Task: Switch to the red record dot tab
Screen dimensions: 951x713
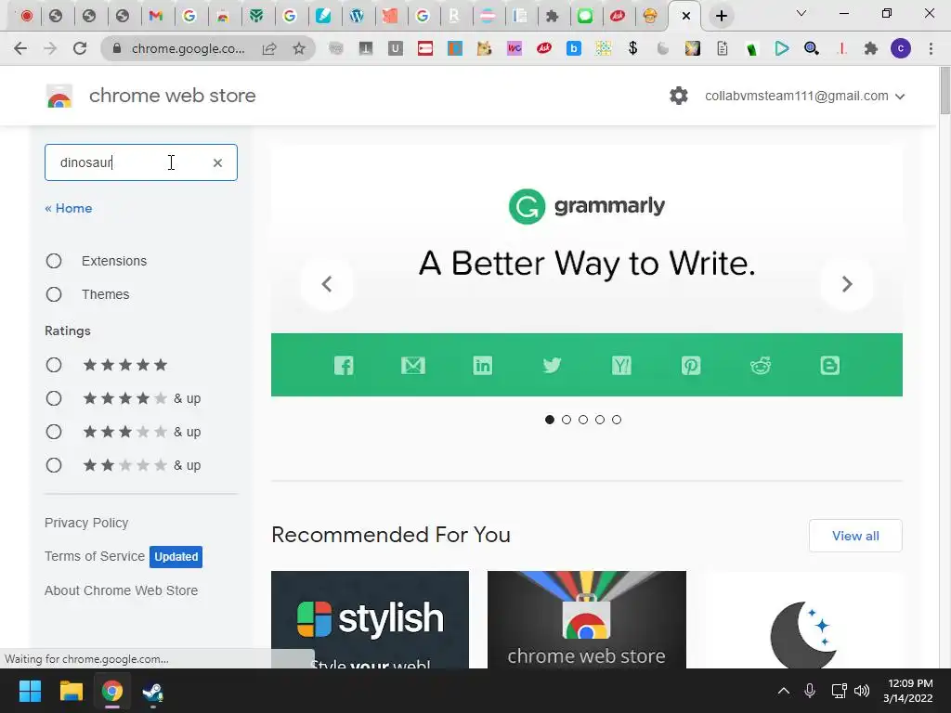Action: (26, 16)
